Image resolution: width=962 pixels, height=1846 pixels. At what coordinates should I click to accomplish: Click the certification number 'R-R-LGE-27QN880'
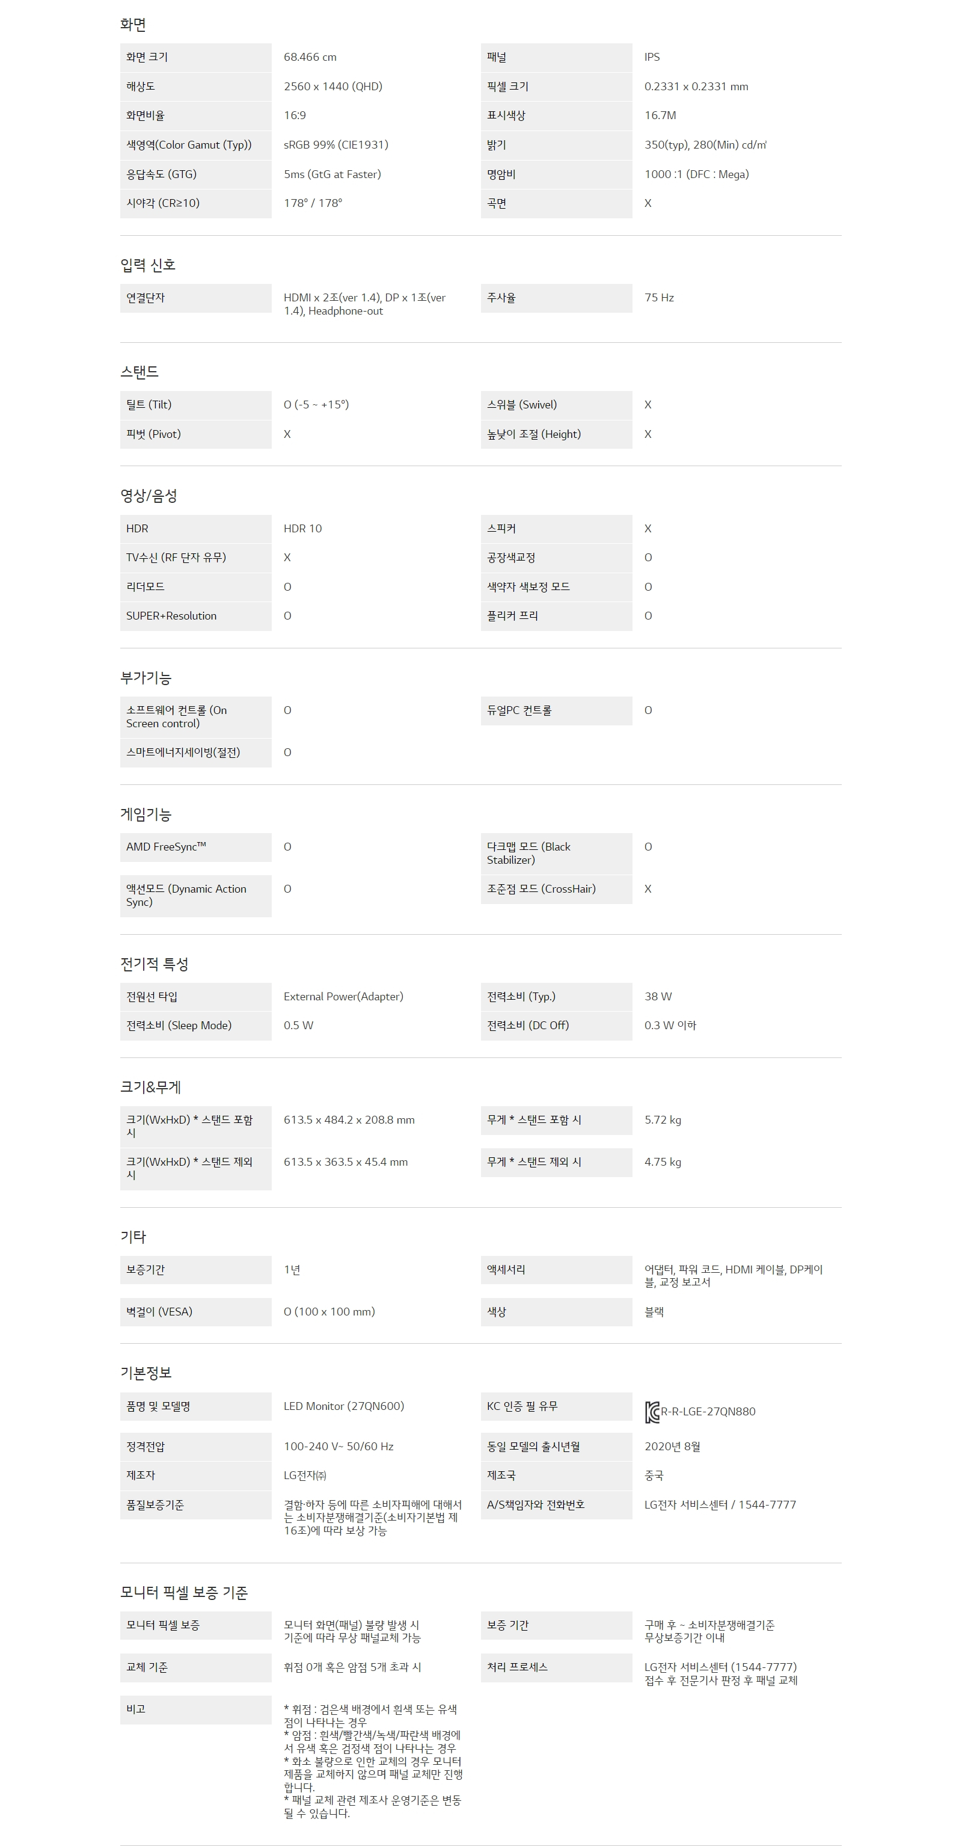(x=708, y=1412)
